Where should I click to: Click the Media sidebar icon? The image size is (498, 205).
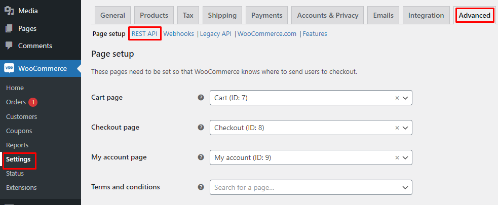click(x=9, y=11)
